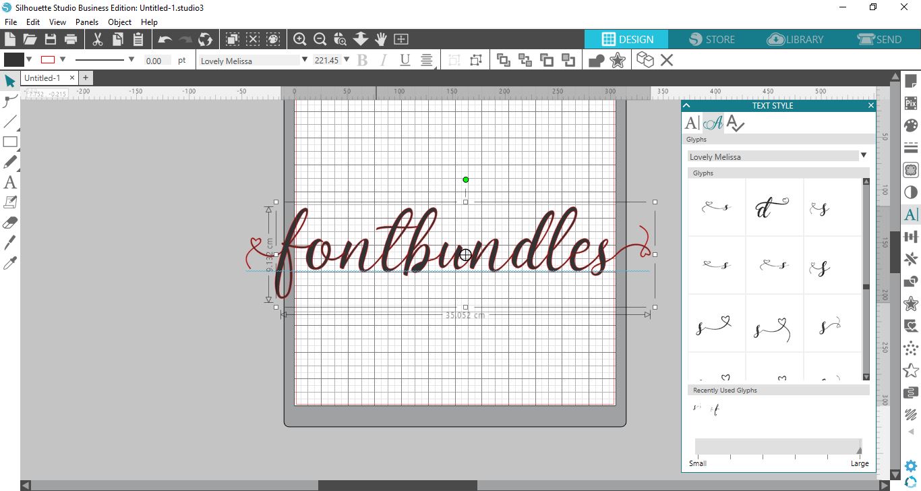Screen dimensions: 921x491
Task: Create a new document with the New icon
Action: pyautogui.click(x=9, y=39)
